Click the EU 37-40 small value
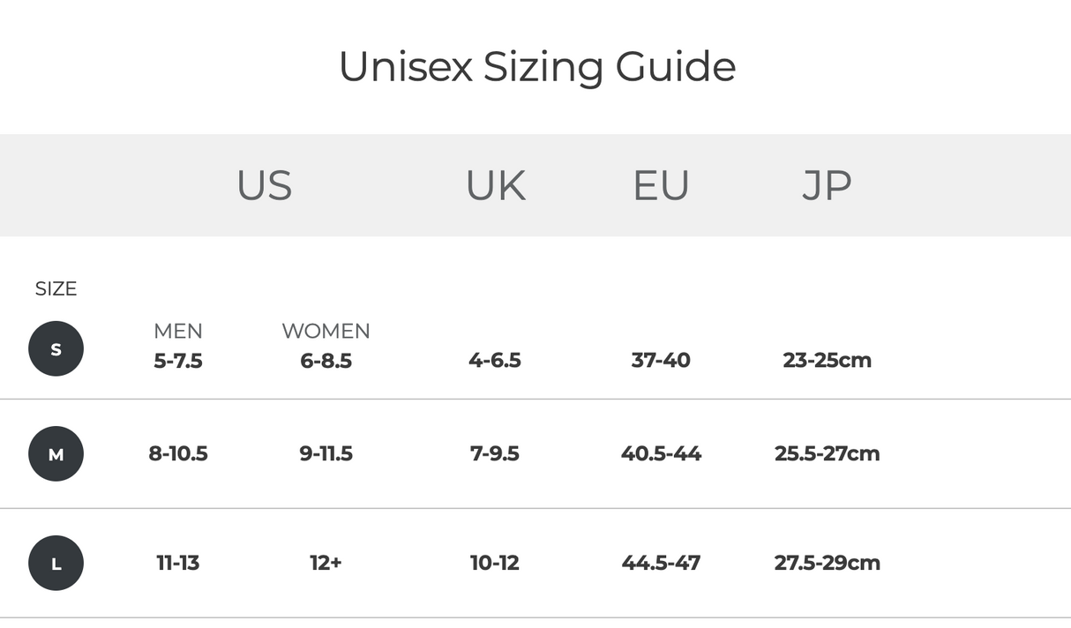 point(661,360)
